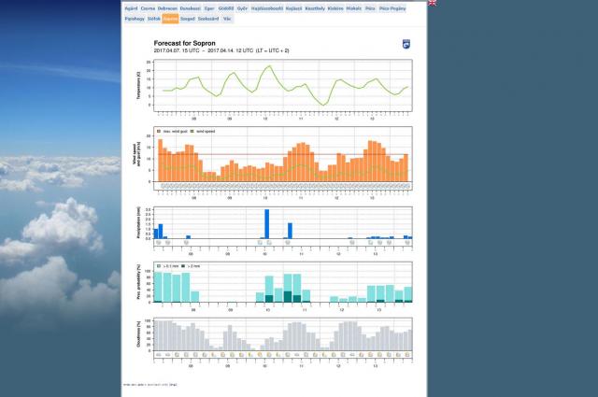Click the max. wind gust legend swatch
This screenshot has height=397, width=598.
(159, 131)
